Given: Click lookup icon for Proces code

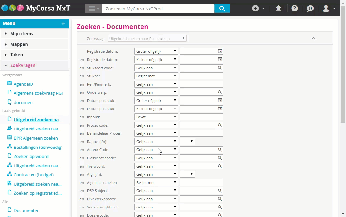Looking at the screenshot, I should point(220,125).
